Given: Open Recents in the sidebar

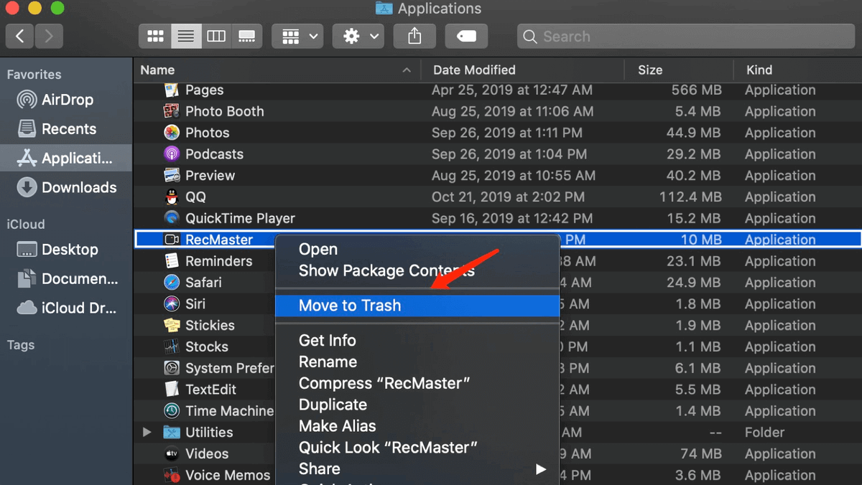Looking at the screenshot, I should [66, 129].
